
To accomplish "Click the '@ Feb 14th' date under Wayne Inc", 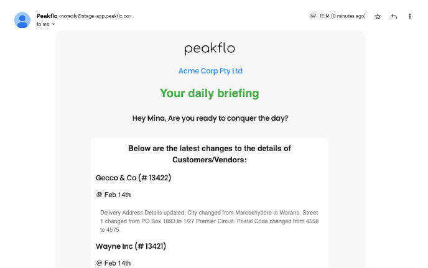I will tap(113, 264).
